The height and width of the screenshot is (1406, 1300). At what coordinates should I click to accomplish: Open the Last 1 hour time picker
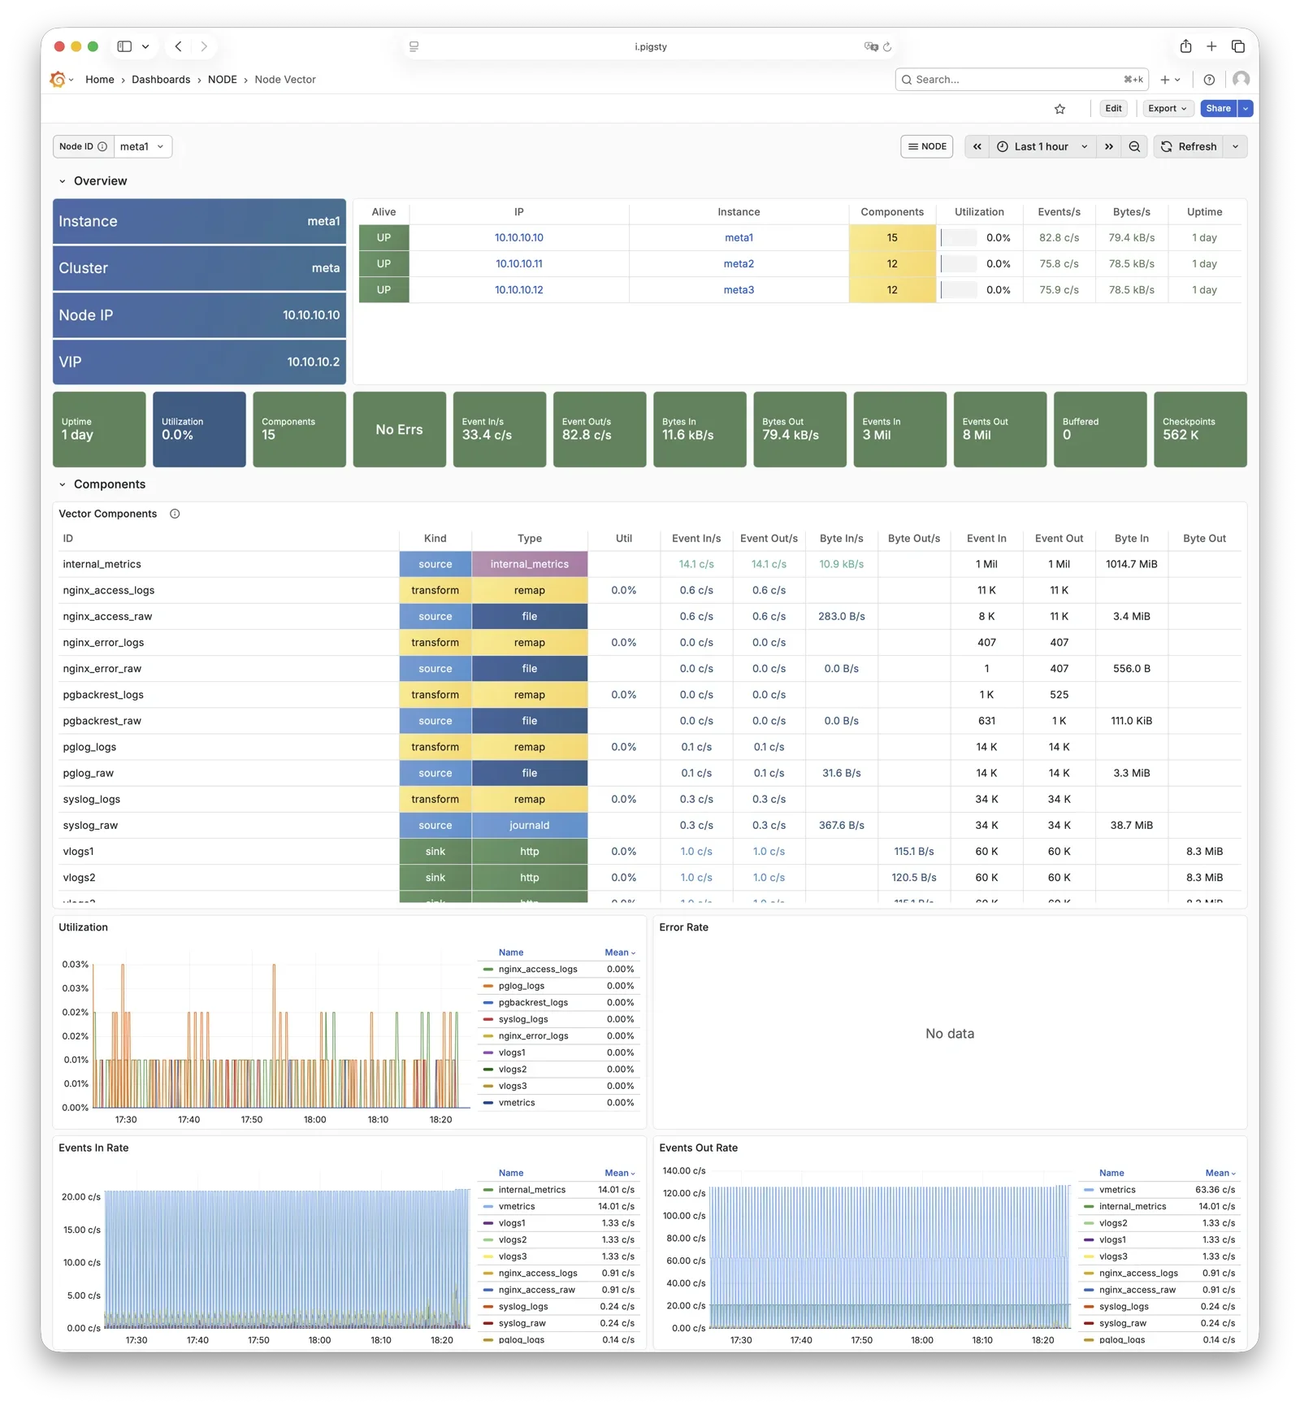tap(1042, 147)
